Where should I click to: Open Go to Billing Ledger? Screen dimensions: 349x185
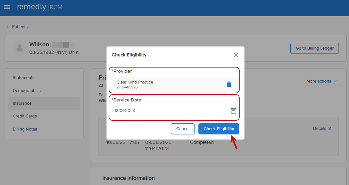[x=315, y=48]
